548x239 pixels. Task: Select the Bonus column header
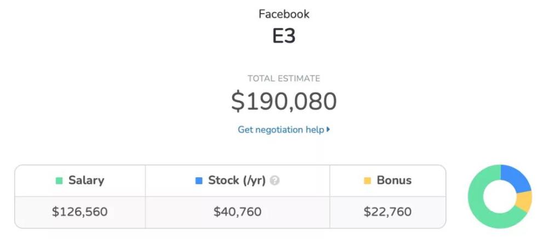[x=387, y=180]
